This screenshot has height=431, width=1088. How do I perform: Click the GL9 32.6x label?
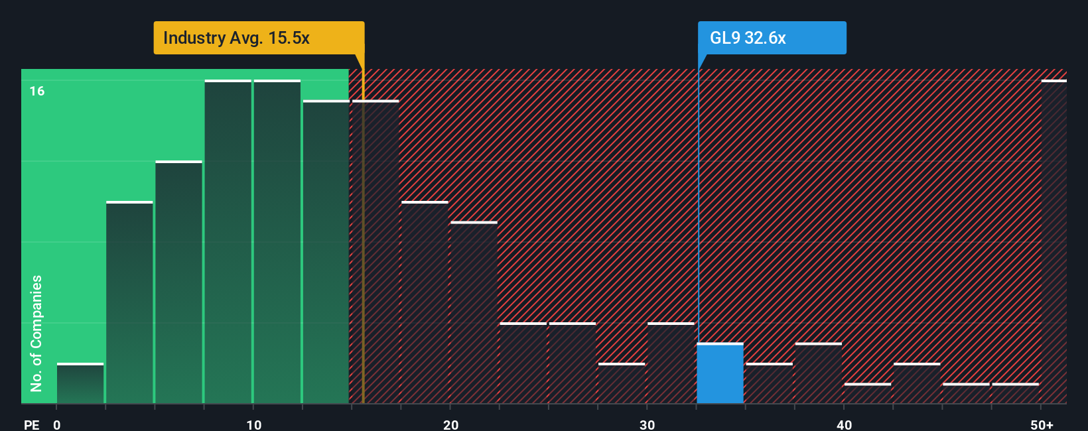(x=772, y=38)
